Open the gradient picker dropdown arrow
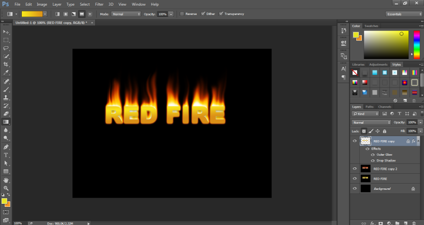The width and height of the screenshot is (424, 225). pos(45,14)
